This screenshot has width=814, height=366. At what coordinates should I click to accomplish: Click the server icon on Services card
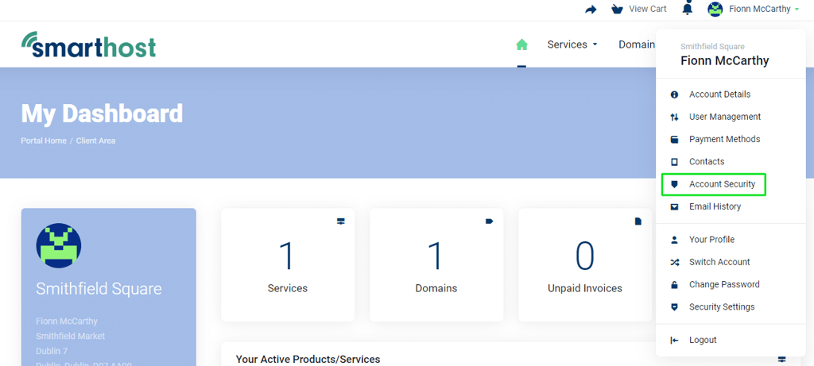(340, 222)
